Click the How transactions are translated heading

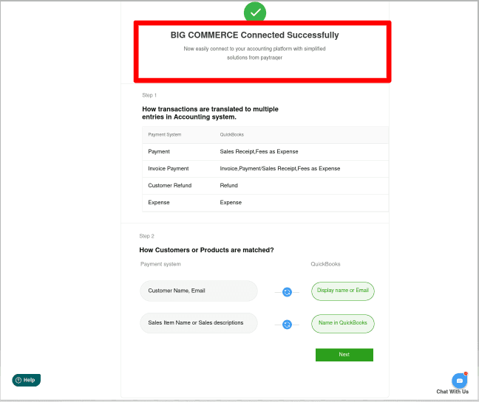pos(210,113)
